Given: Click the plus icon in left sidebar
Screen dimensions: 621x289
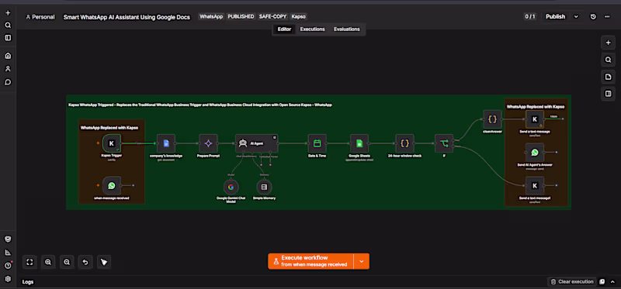Looking at the screenshot, I should coord(8,12).
